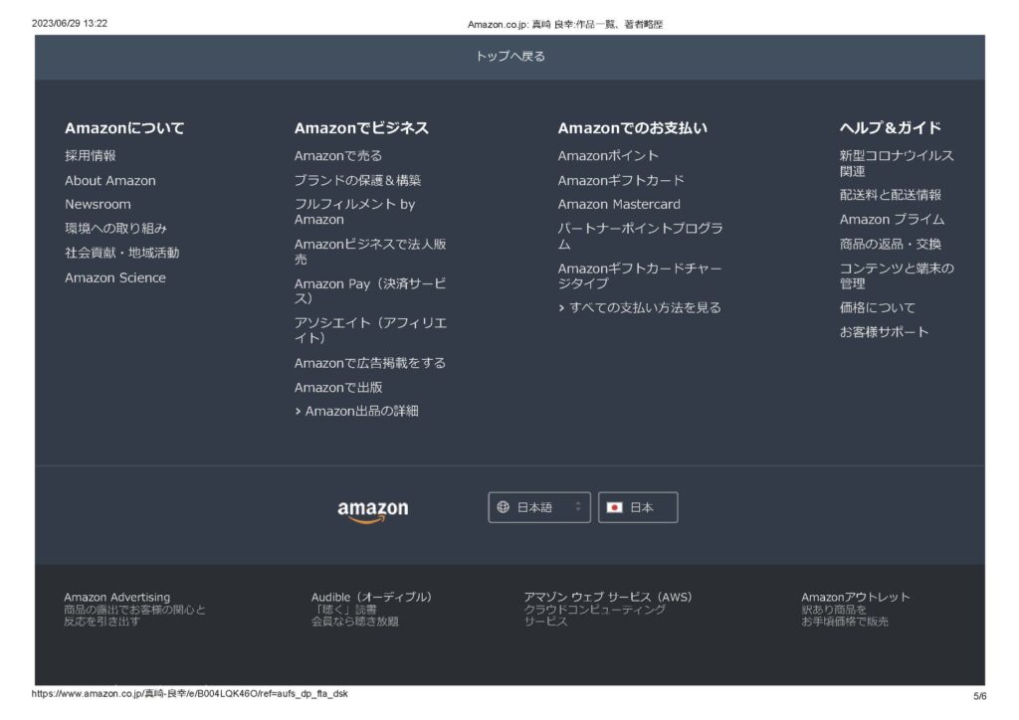The width and height of the screenshot is (1019, 720).
Task: Select Amazonで売る link
Action: coord(338,156)
